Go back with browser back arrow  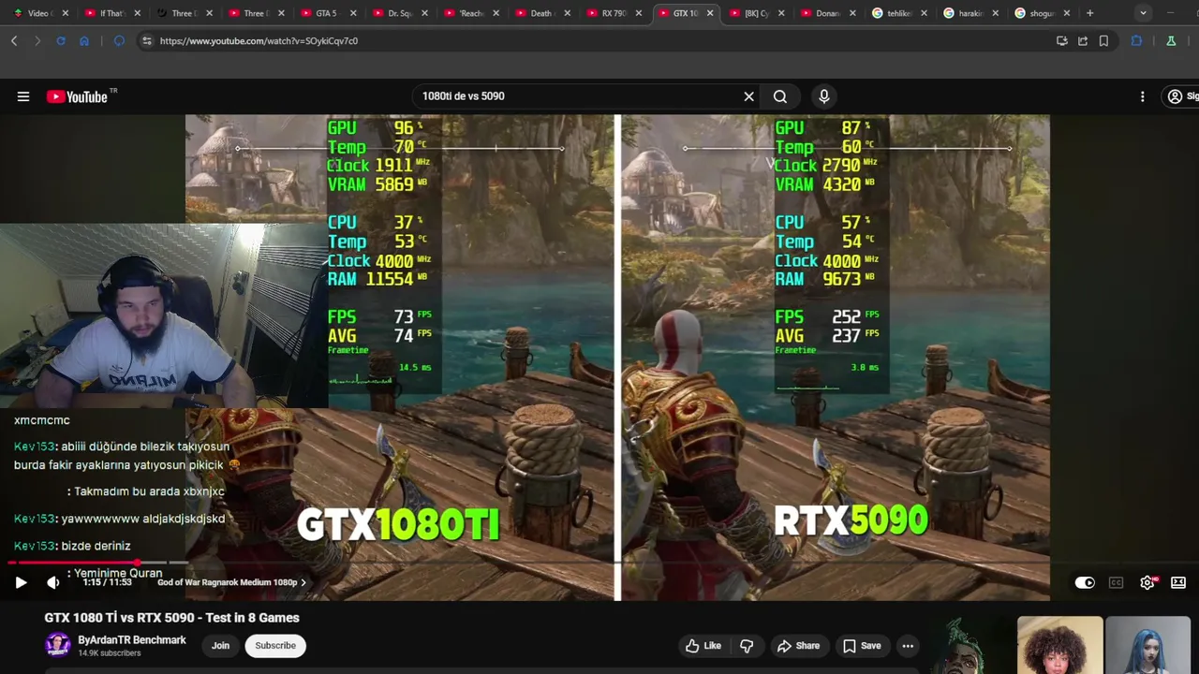pyautogui.click(x=14, y=41)
